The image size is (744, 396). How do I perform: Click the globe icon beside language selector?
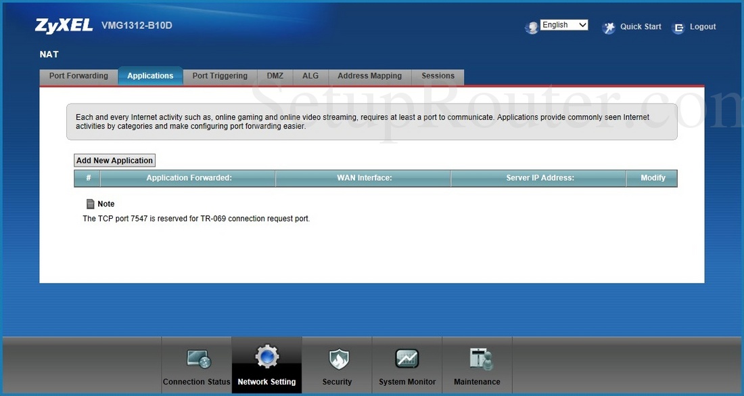click(x=532, y=26)
